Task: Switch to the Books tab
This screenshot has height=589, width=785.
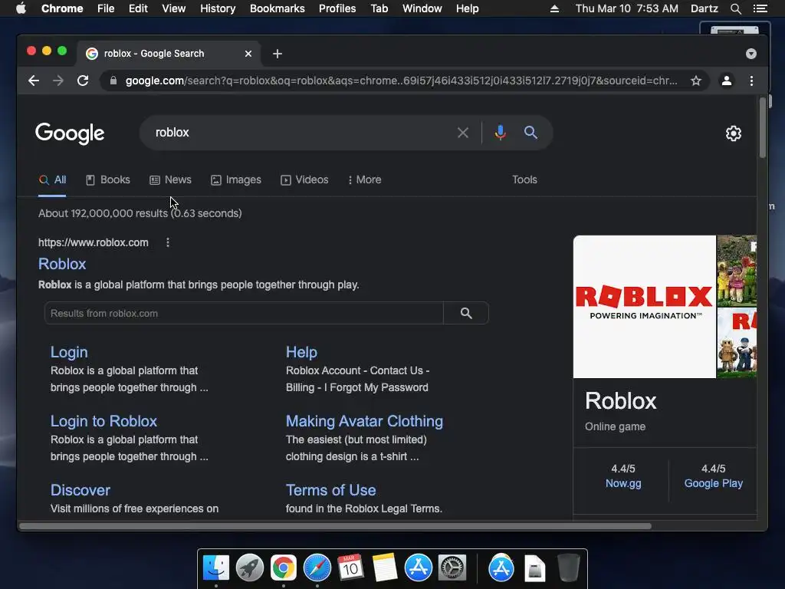Action: click(107, 179)
